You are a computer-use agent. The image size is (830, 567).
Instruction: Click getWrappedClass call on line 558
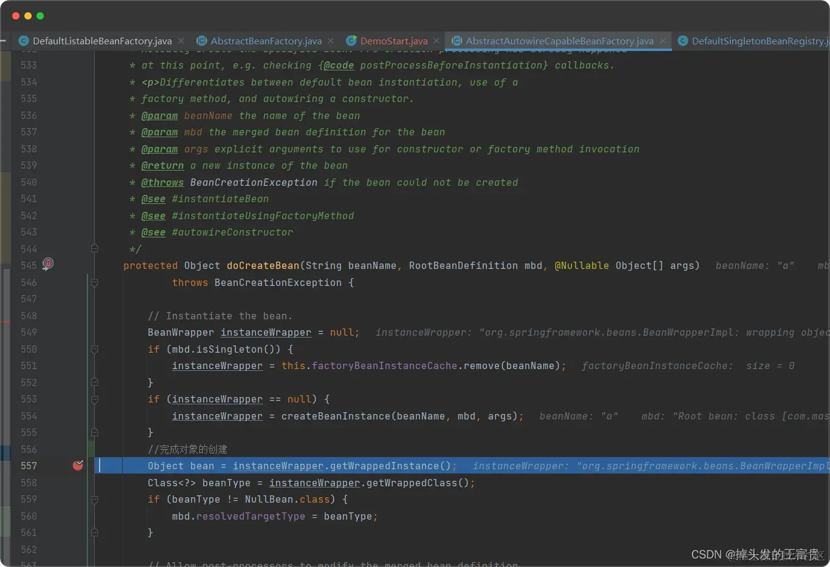click(411, 483)
